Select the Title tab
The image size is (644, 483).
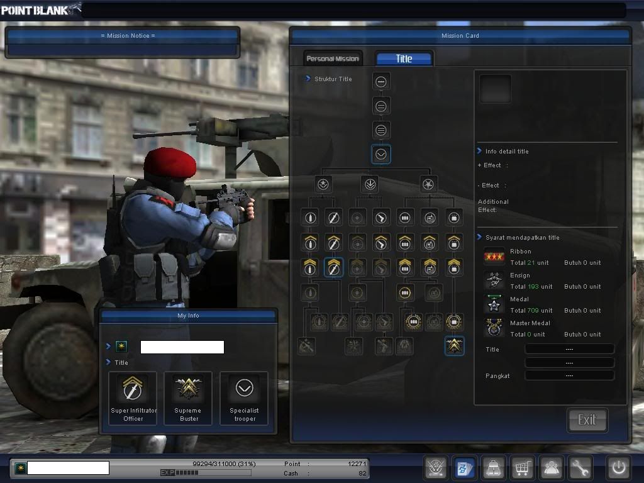[x=404, y=58]
